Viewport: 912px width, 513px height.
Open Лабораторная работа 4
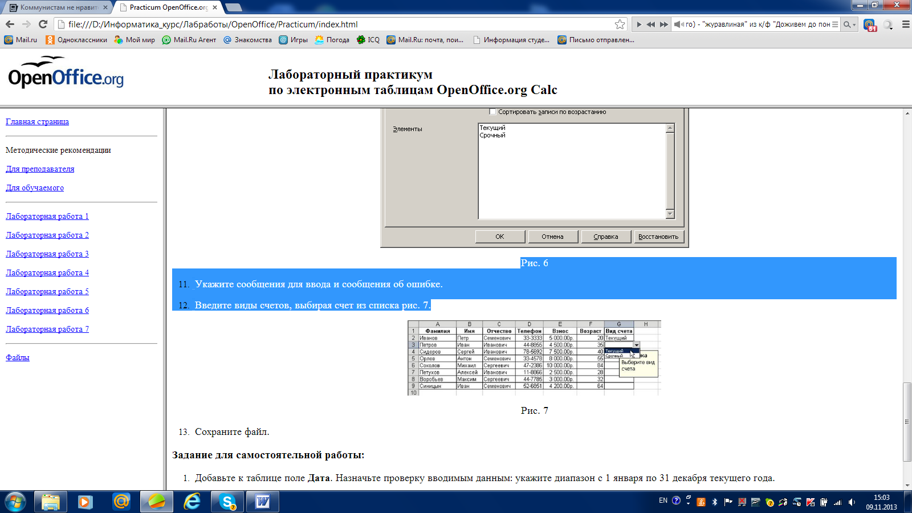click(47, 272)
